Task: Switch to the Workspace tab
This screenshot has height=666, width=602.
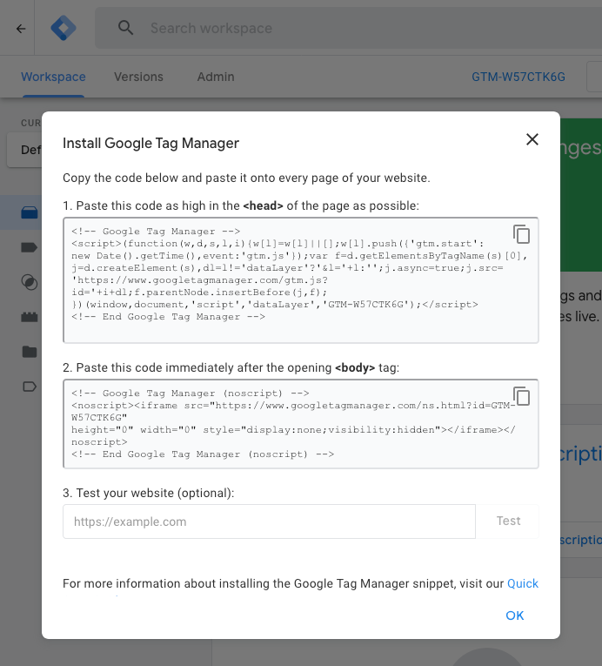Action: [x=53, y=77]
